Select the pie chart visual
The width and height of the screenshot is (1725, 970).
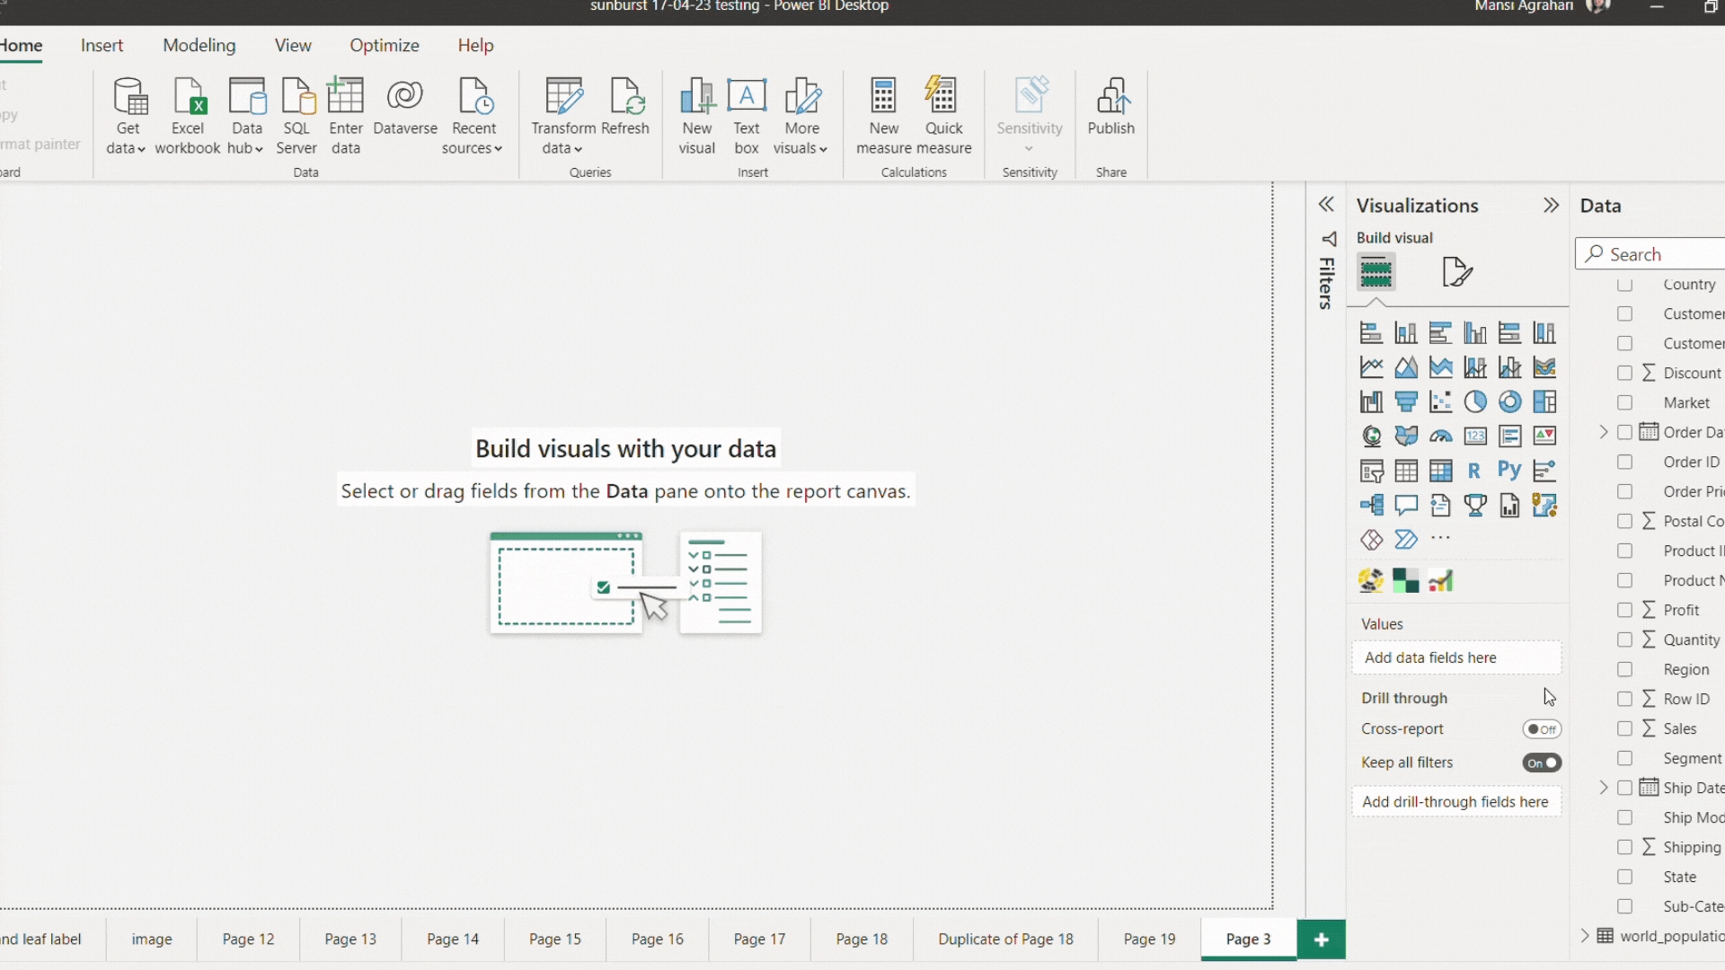1475,401
